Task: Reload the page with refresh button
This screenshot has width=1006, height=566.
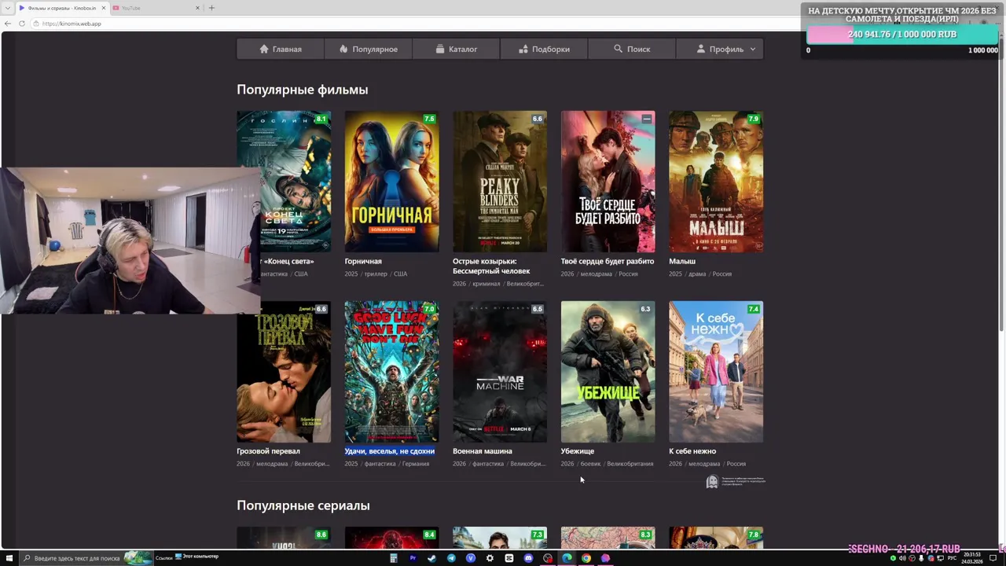Action: [23, 24]
